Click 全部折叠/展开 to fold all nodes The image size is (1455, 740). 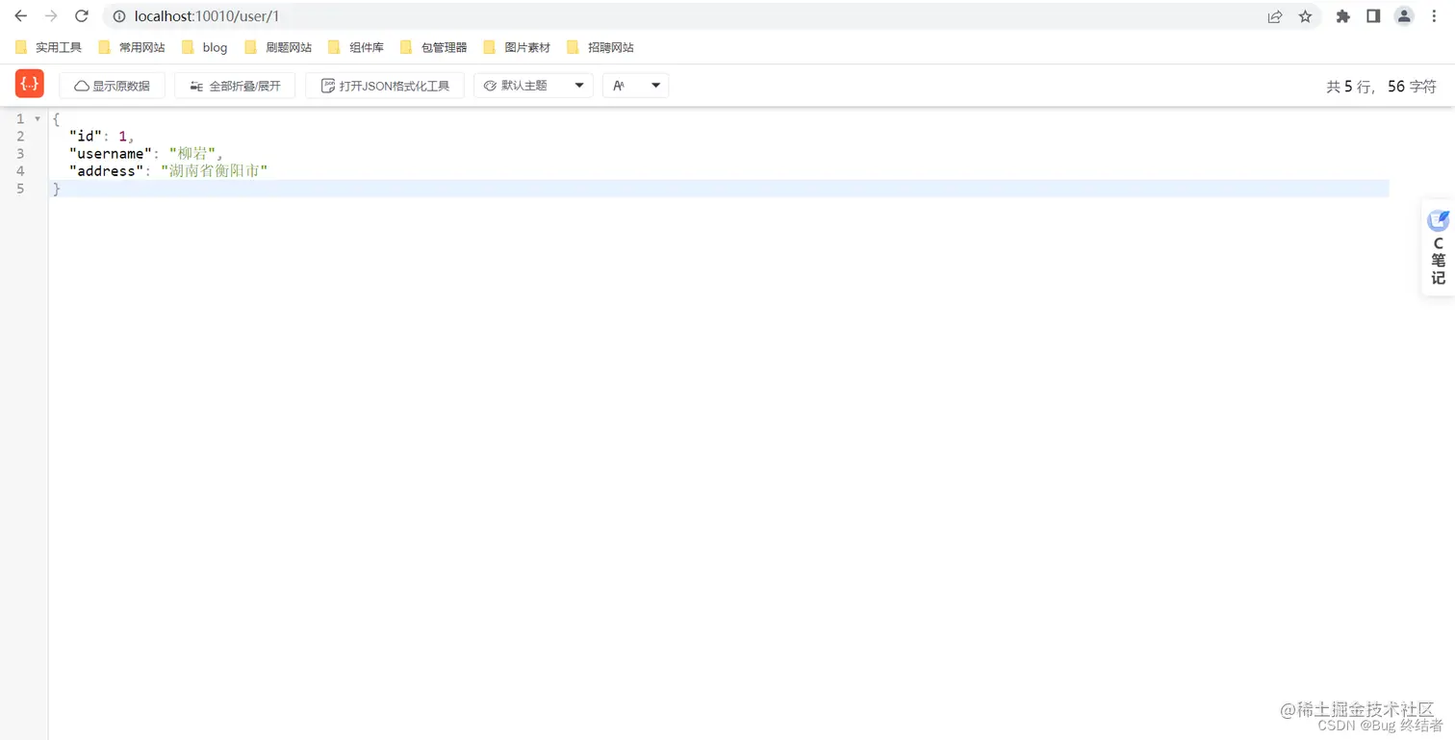(x=235, y=86)
